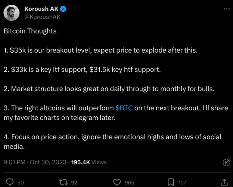The width and height of the screenshot is (233, 187).
Task: View the 195.4K Views analytics
Action: point(89,162)
